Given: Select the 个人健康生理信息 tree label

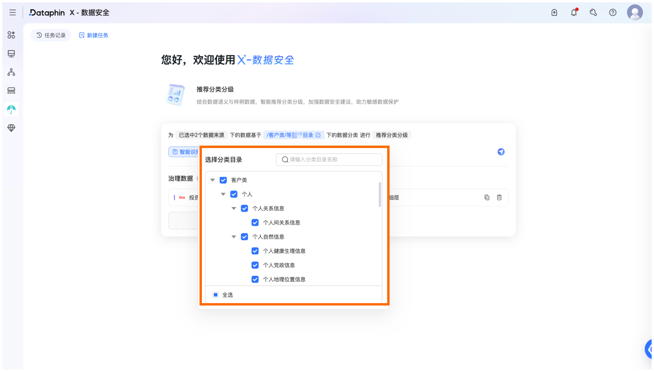Looking at the screenshot, I should click(x=284, y=251).
